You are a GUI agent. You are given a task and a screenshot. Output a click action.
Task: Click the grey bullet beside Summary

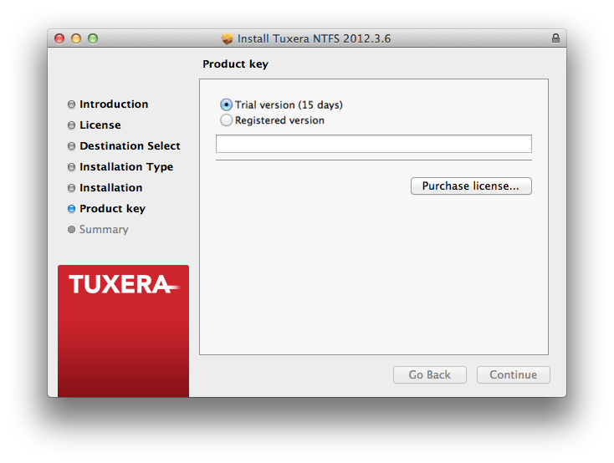[x=71, y=230]
